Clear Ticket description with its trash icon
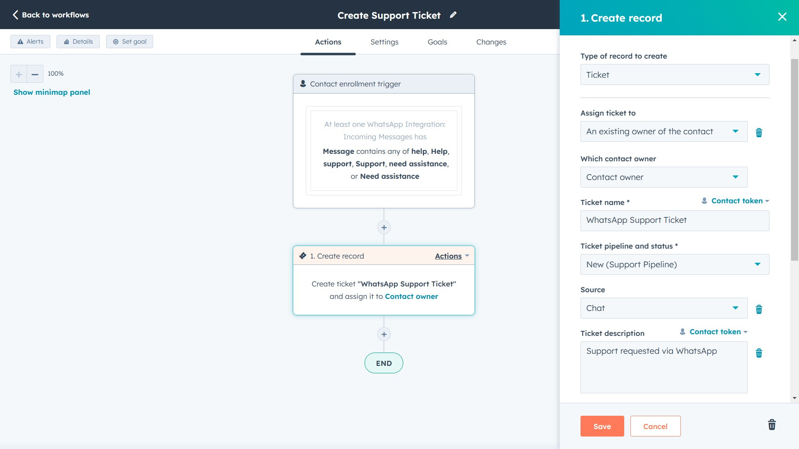This screenshot has width=799, height=449. [759, 353]
